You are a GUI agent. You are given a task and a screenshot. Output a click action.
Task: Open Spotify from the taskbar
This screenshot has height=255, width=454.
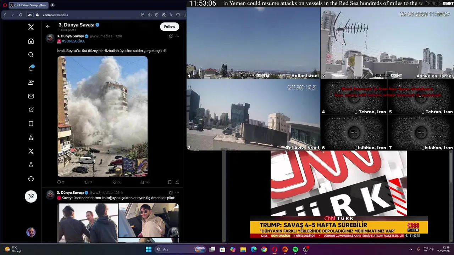click(x=295, y=249)
